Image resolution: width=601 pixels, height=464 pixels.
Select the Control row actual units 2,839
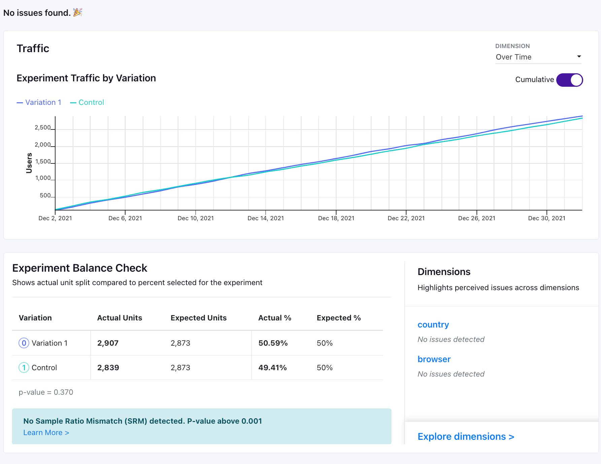pyautogui.click(x=108, y=368)
